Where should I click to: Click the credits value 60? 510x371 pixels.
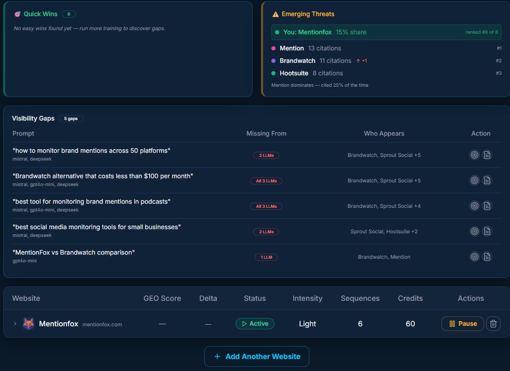[x=410, y=324]
